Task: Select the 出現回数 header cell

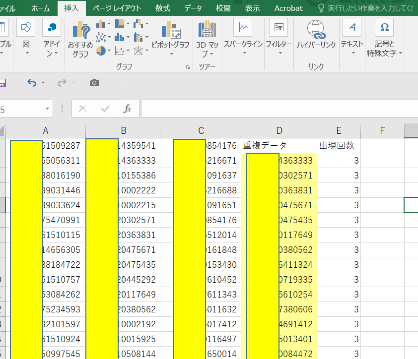Action: (x=339, y=146)
